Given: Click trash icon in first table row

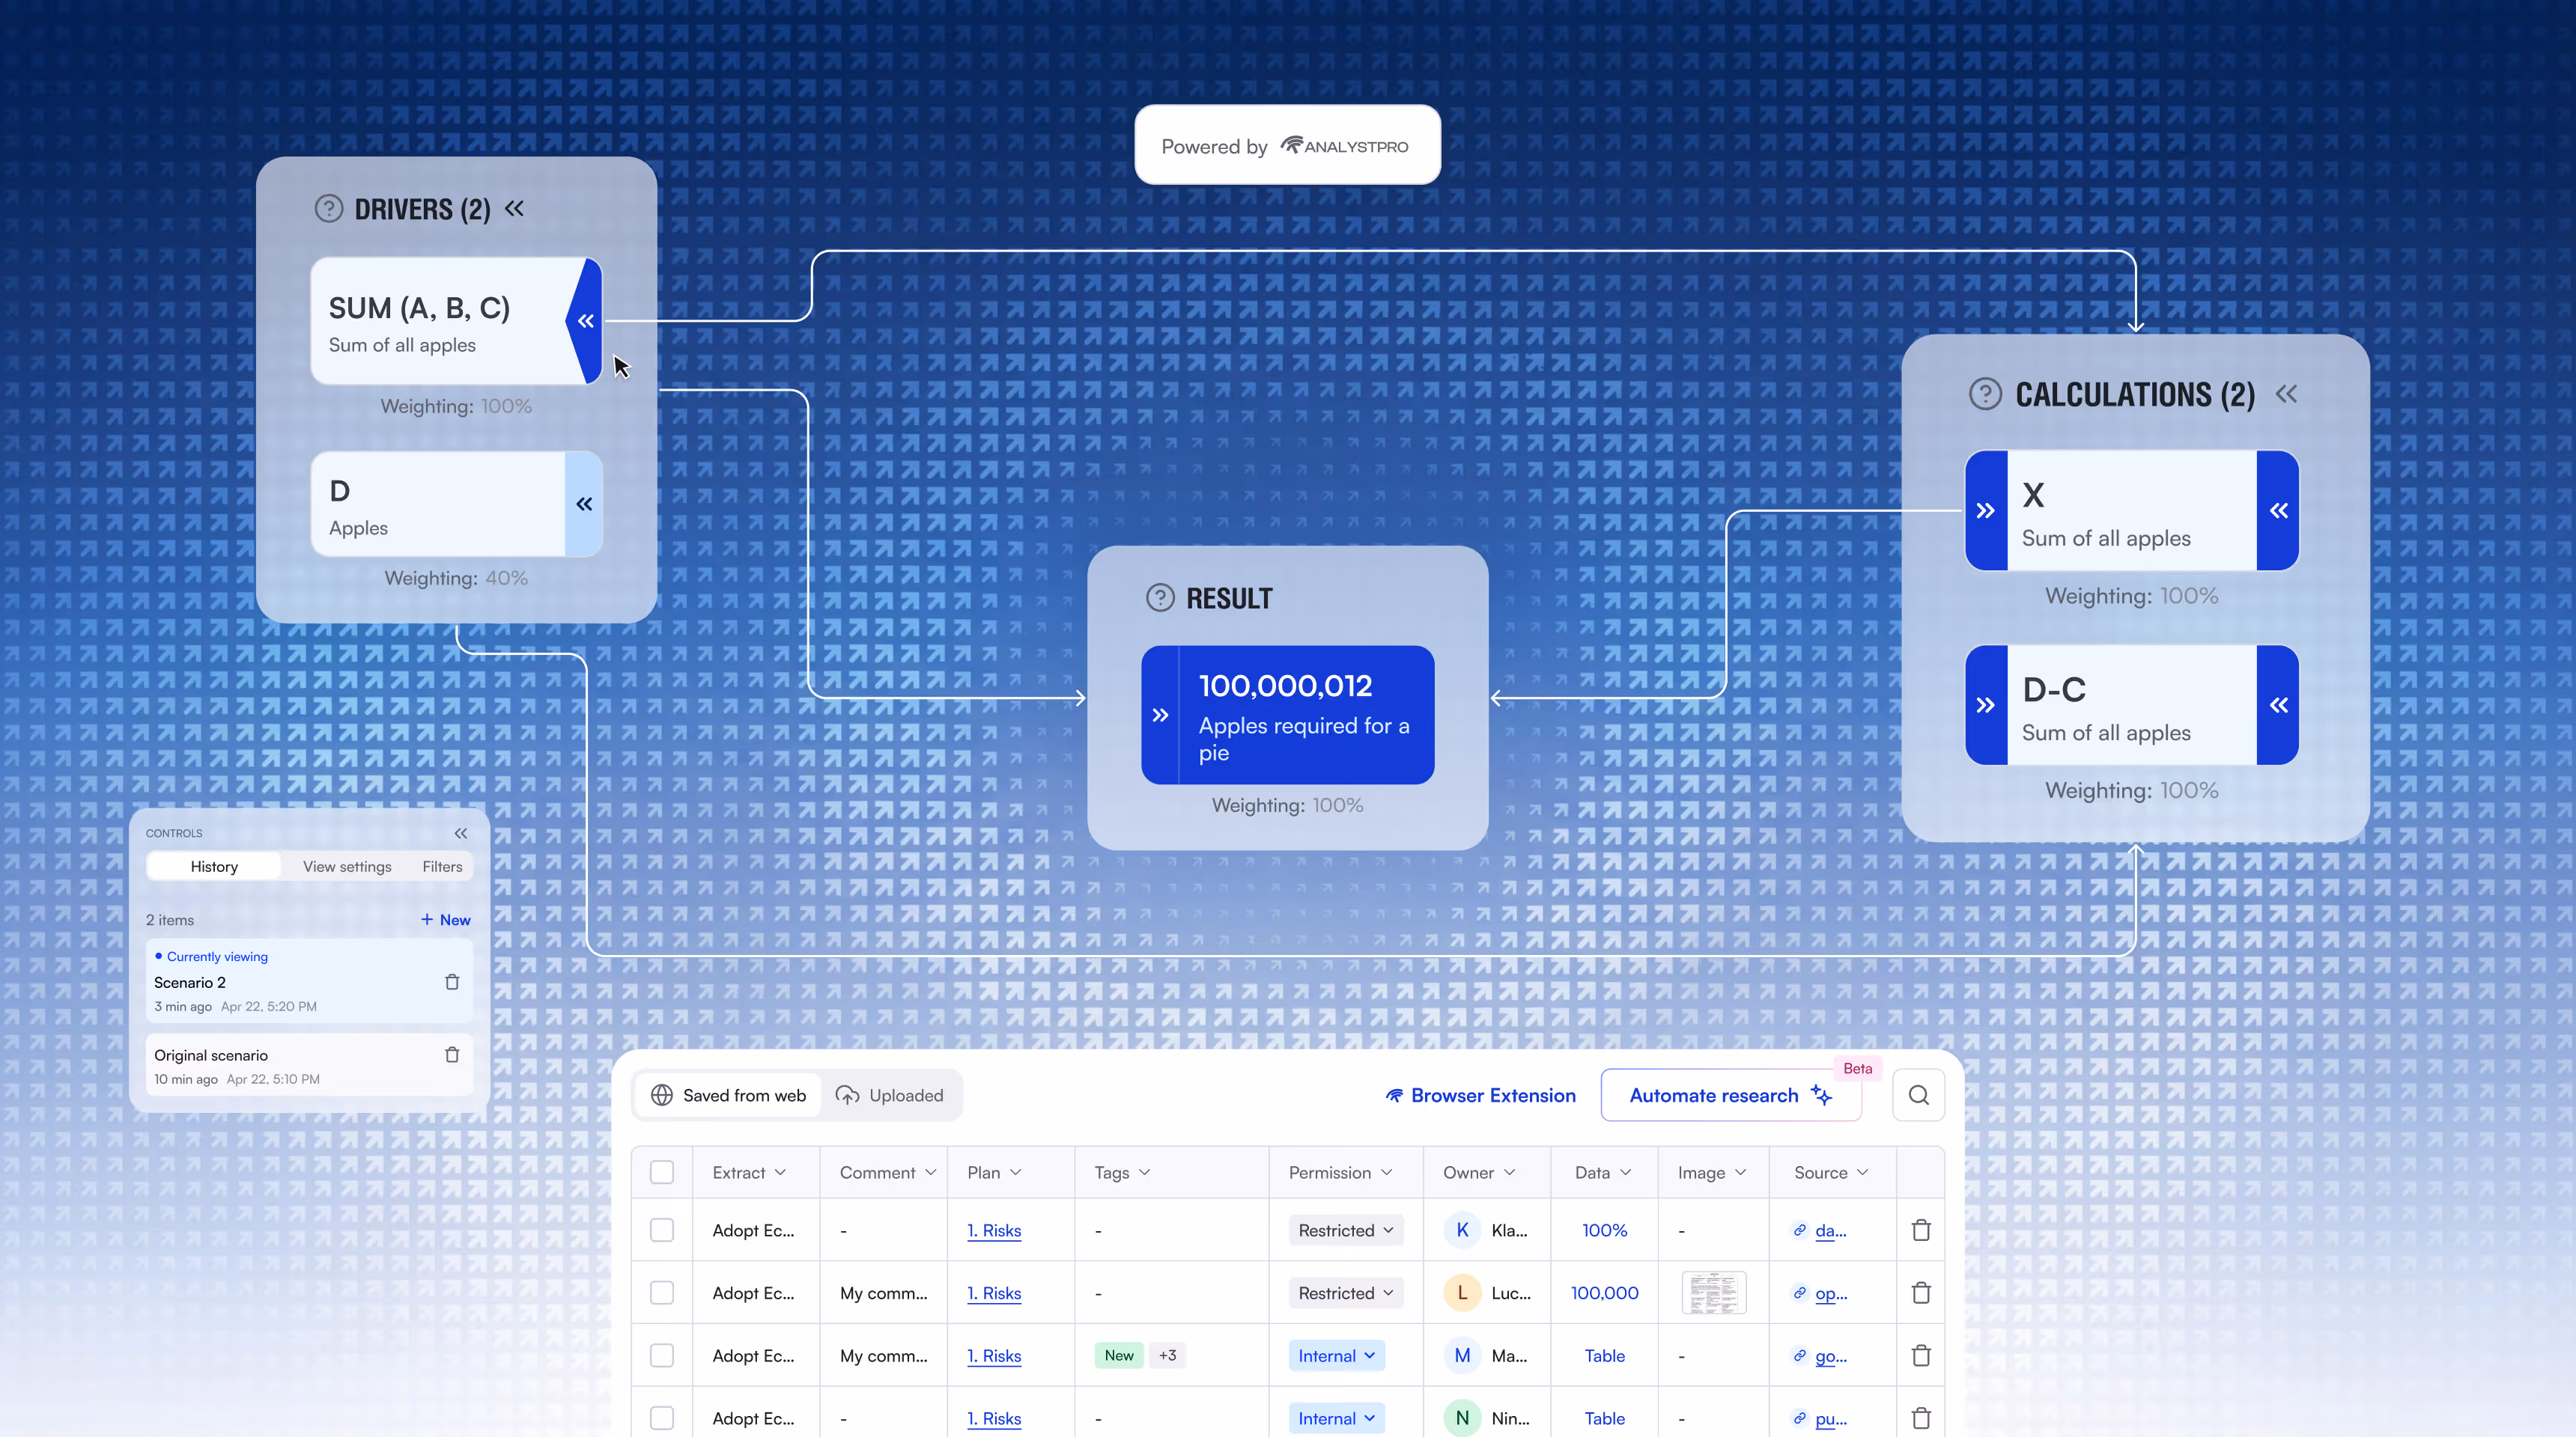Looking at the screenshot, I should 1921,1230.
